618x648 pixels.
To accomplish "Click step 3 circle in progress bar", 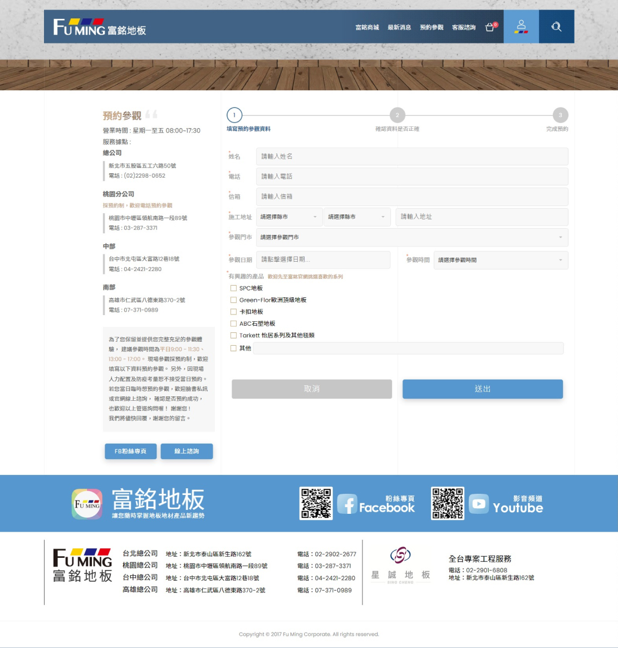I will click(x=560, y=115).
